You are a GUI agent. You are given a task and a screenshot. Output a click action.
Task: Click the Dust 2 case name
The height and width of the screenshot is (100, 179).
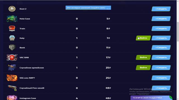23,9
